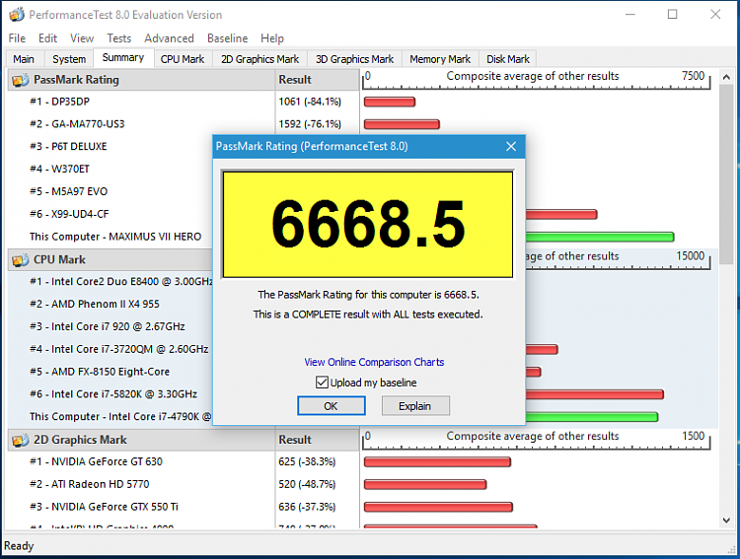Close the PassMark Rating dialog
The width and height of the screenshot is (740, 559).
coord(511,146)
